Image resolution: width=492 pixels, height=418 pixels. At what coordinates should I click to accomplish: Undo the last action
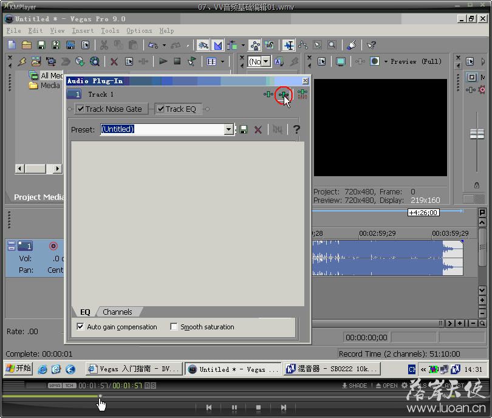pyautogui.click(x=153, y=45)
